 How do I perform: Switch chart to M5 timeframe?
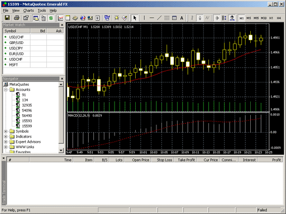coord(249,18)
